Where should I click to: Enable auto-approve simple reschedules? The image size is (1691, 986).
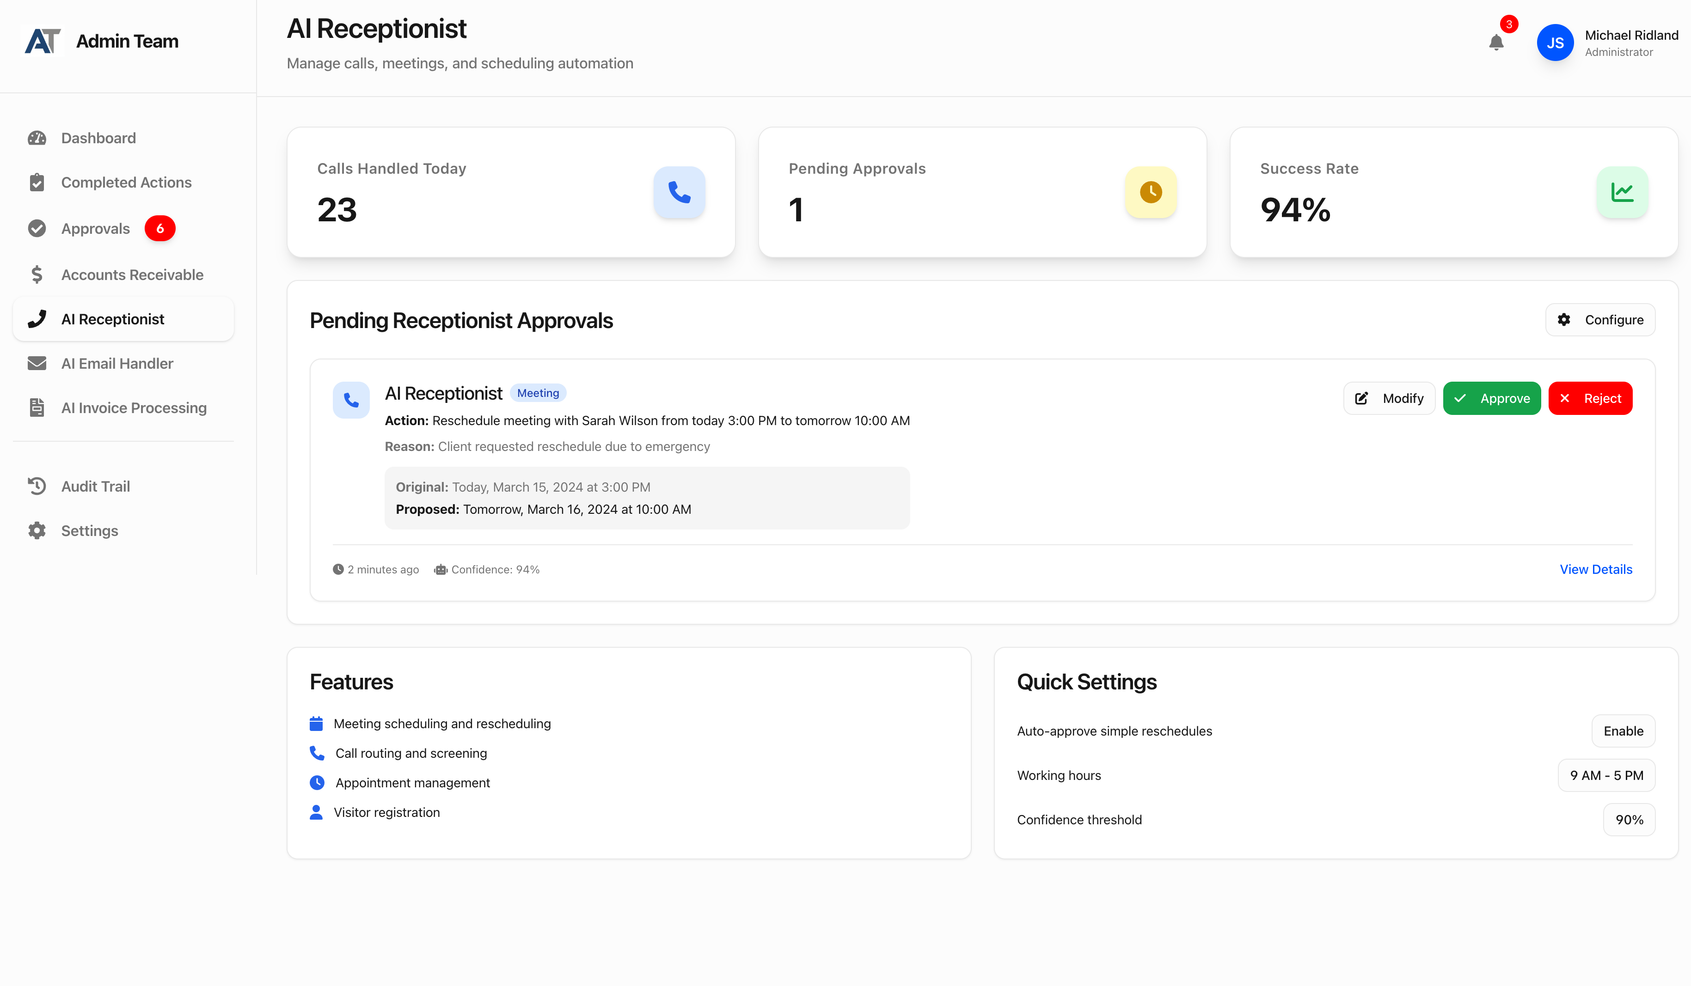[1624, 731]
